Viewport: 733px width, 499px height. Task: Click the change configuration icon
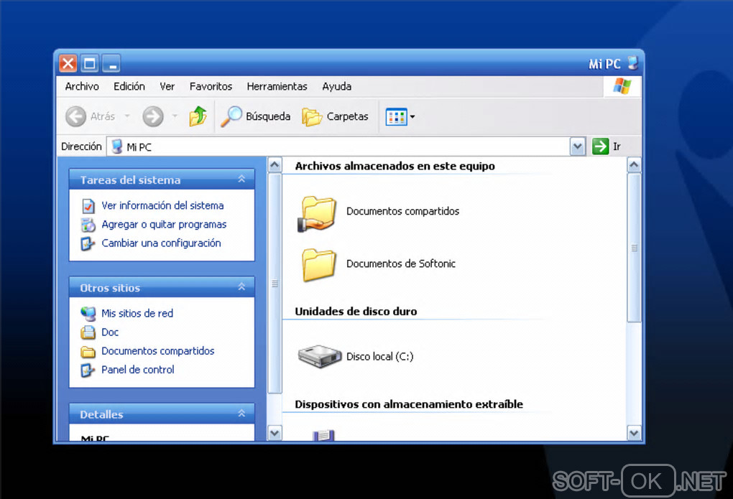pyautogui.click(x=88, y=243)
